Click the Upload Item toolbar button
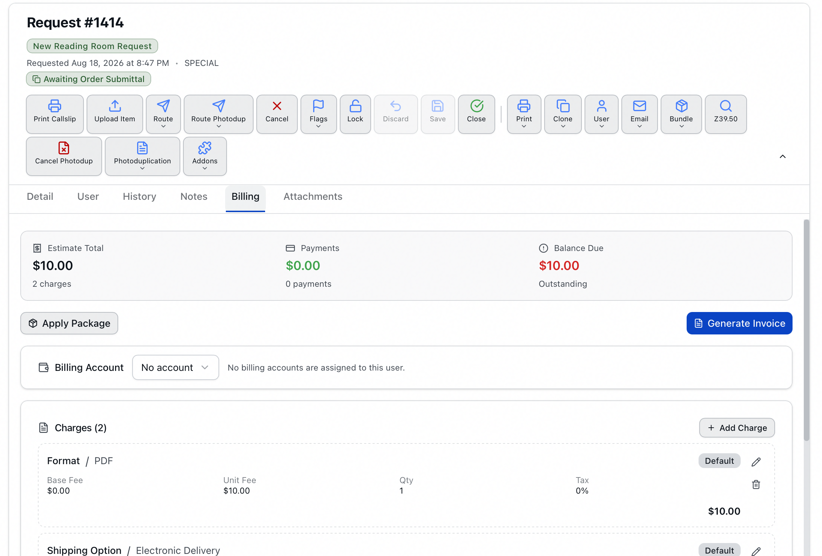The width and height of the screenshot is (822, 556). [x=115, y=114]
